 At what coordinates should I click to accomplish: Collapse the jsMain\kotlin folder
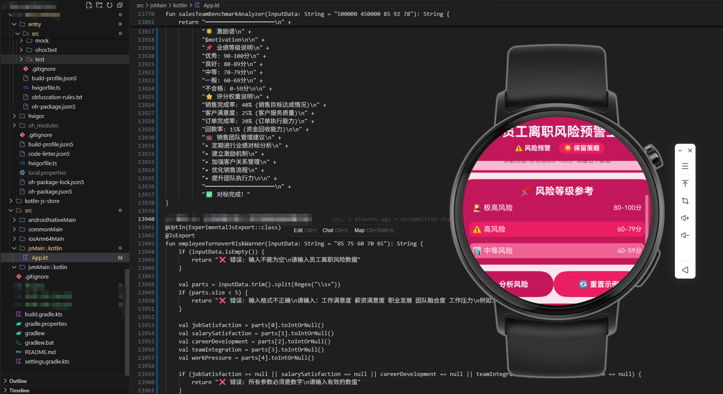(x=14, y=248)
